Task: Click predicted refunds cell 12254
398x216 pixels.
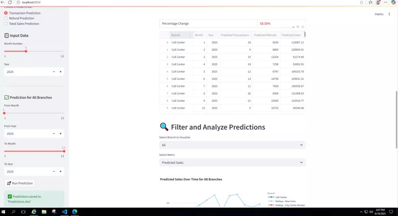Action: (x=267, y=57)
